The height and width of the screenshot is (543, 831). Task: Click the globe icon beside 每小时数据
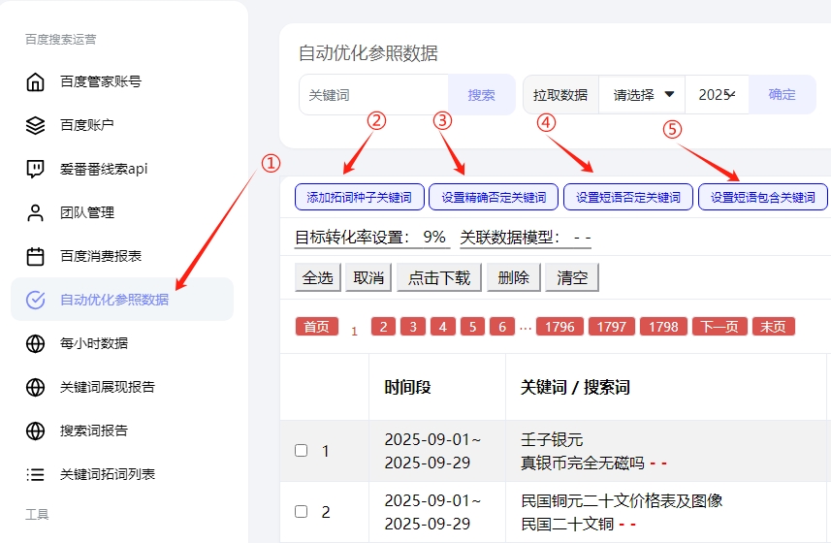click(36, 343)
